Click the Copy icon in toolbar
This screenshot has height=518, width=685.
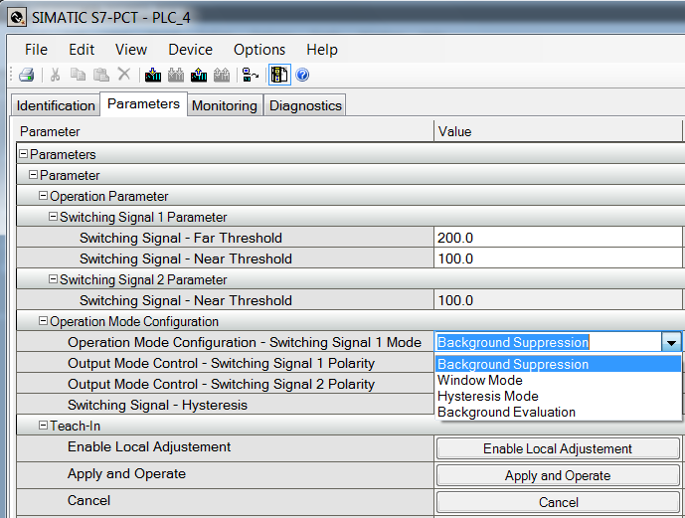(78, 75)
